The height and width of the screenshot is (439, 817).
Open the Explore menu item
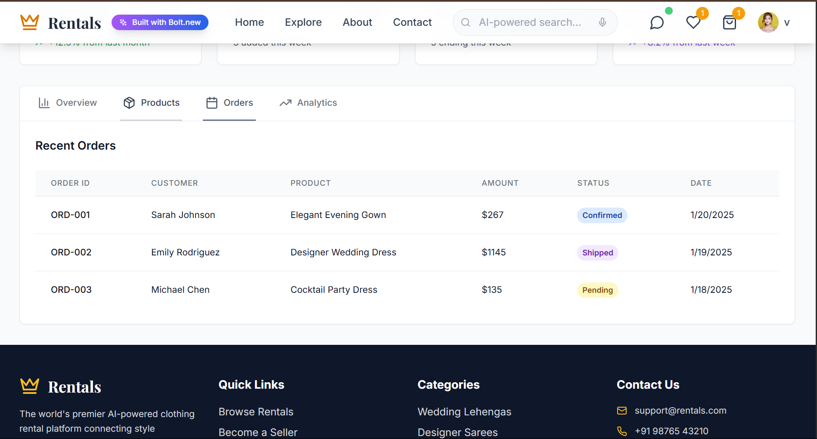[x=303, y=22]
